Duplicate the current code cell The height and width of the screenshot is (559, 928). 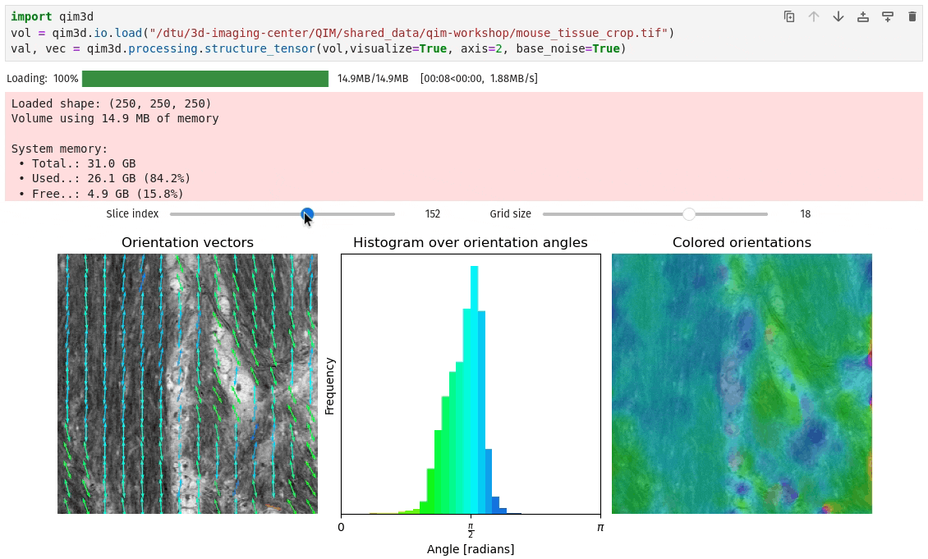point(789,16)
